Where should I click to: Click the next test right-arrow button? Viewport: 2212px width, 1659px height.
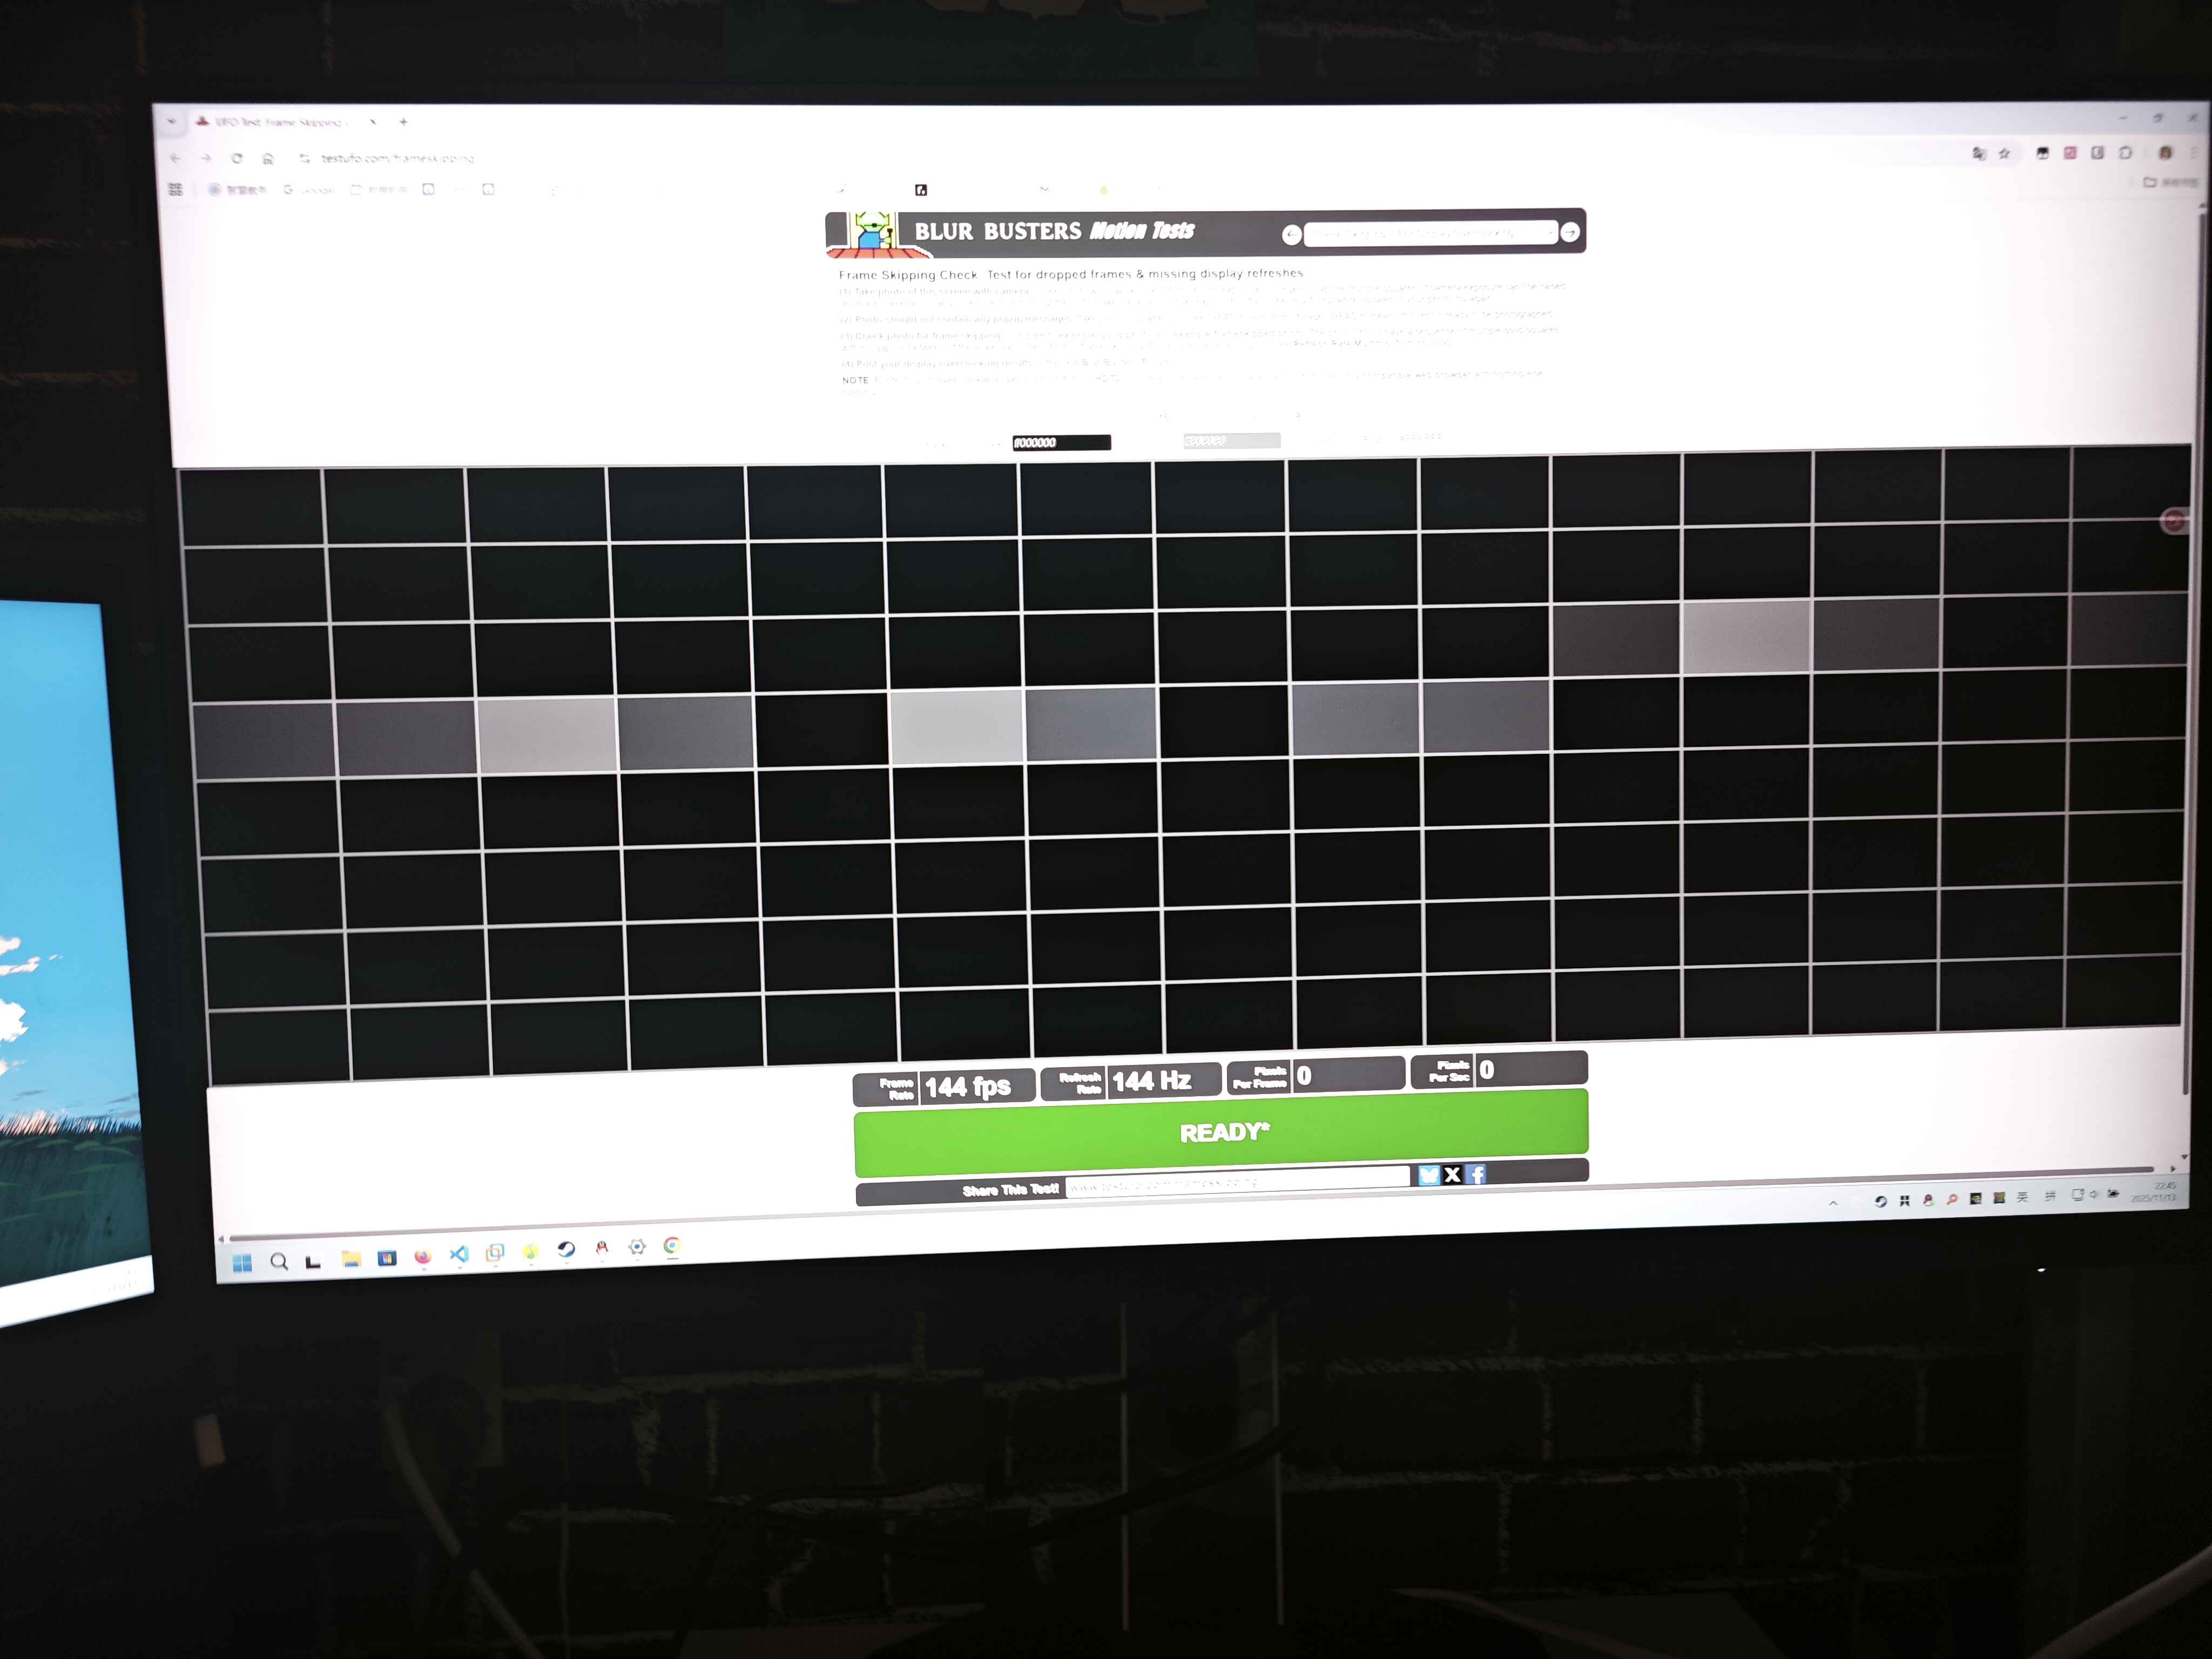tap(1570, 232)
